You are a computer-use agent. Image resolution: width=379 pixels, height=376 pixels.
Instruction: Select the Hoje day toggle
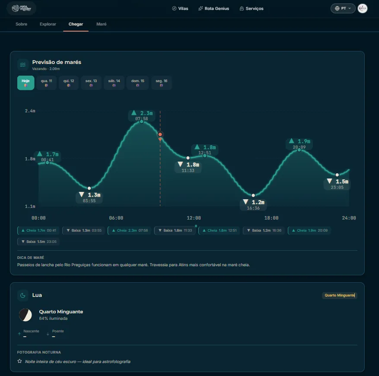[25, 83]
